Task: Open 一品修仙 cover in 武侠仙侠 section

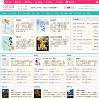Action: click(x=38, y=94)
